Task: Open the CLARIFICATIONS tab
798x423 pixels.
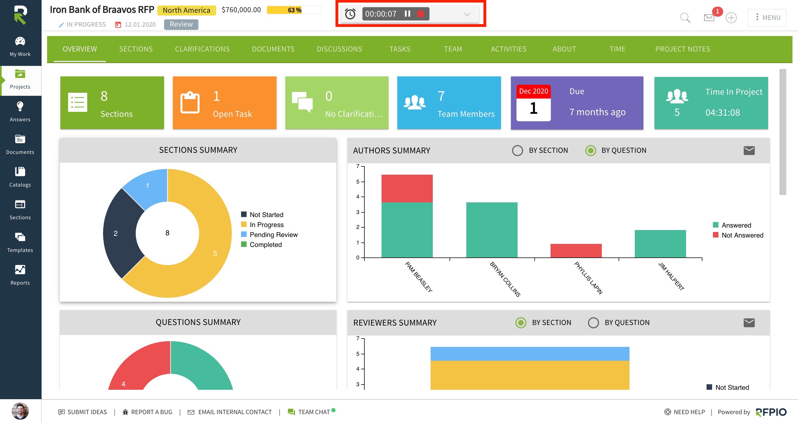Action: (202, 49)
